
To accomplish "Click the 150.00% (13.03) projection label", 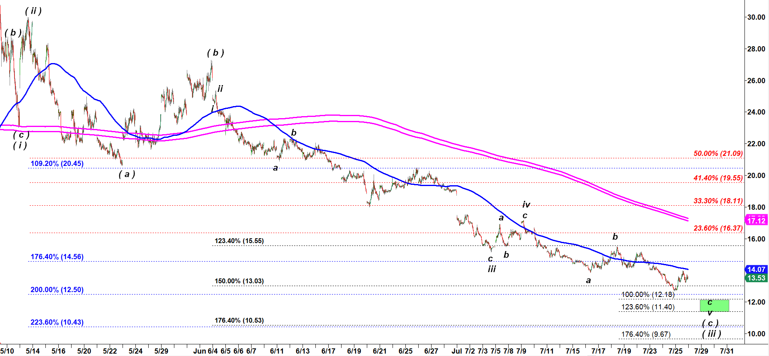I will (x=239, y=281).
